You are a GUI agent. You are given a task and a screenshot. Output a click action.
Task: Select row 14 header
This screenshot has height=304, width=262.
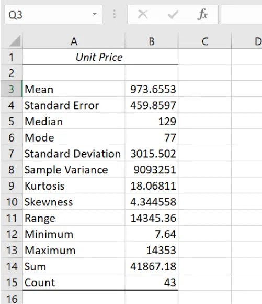[x=12, y=266]
